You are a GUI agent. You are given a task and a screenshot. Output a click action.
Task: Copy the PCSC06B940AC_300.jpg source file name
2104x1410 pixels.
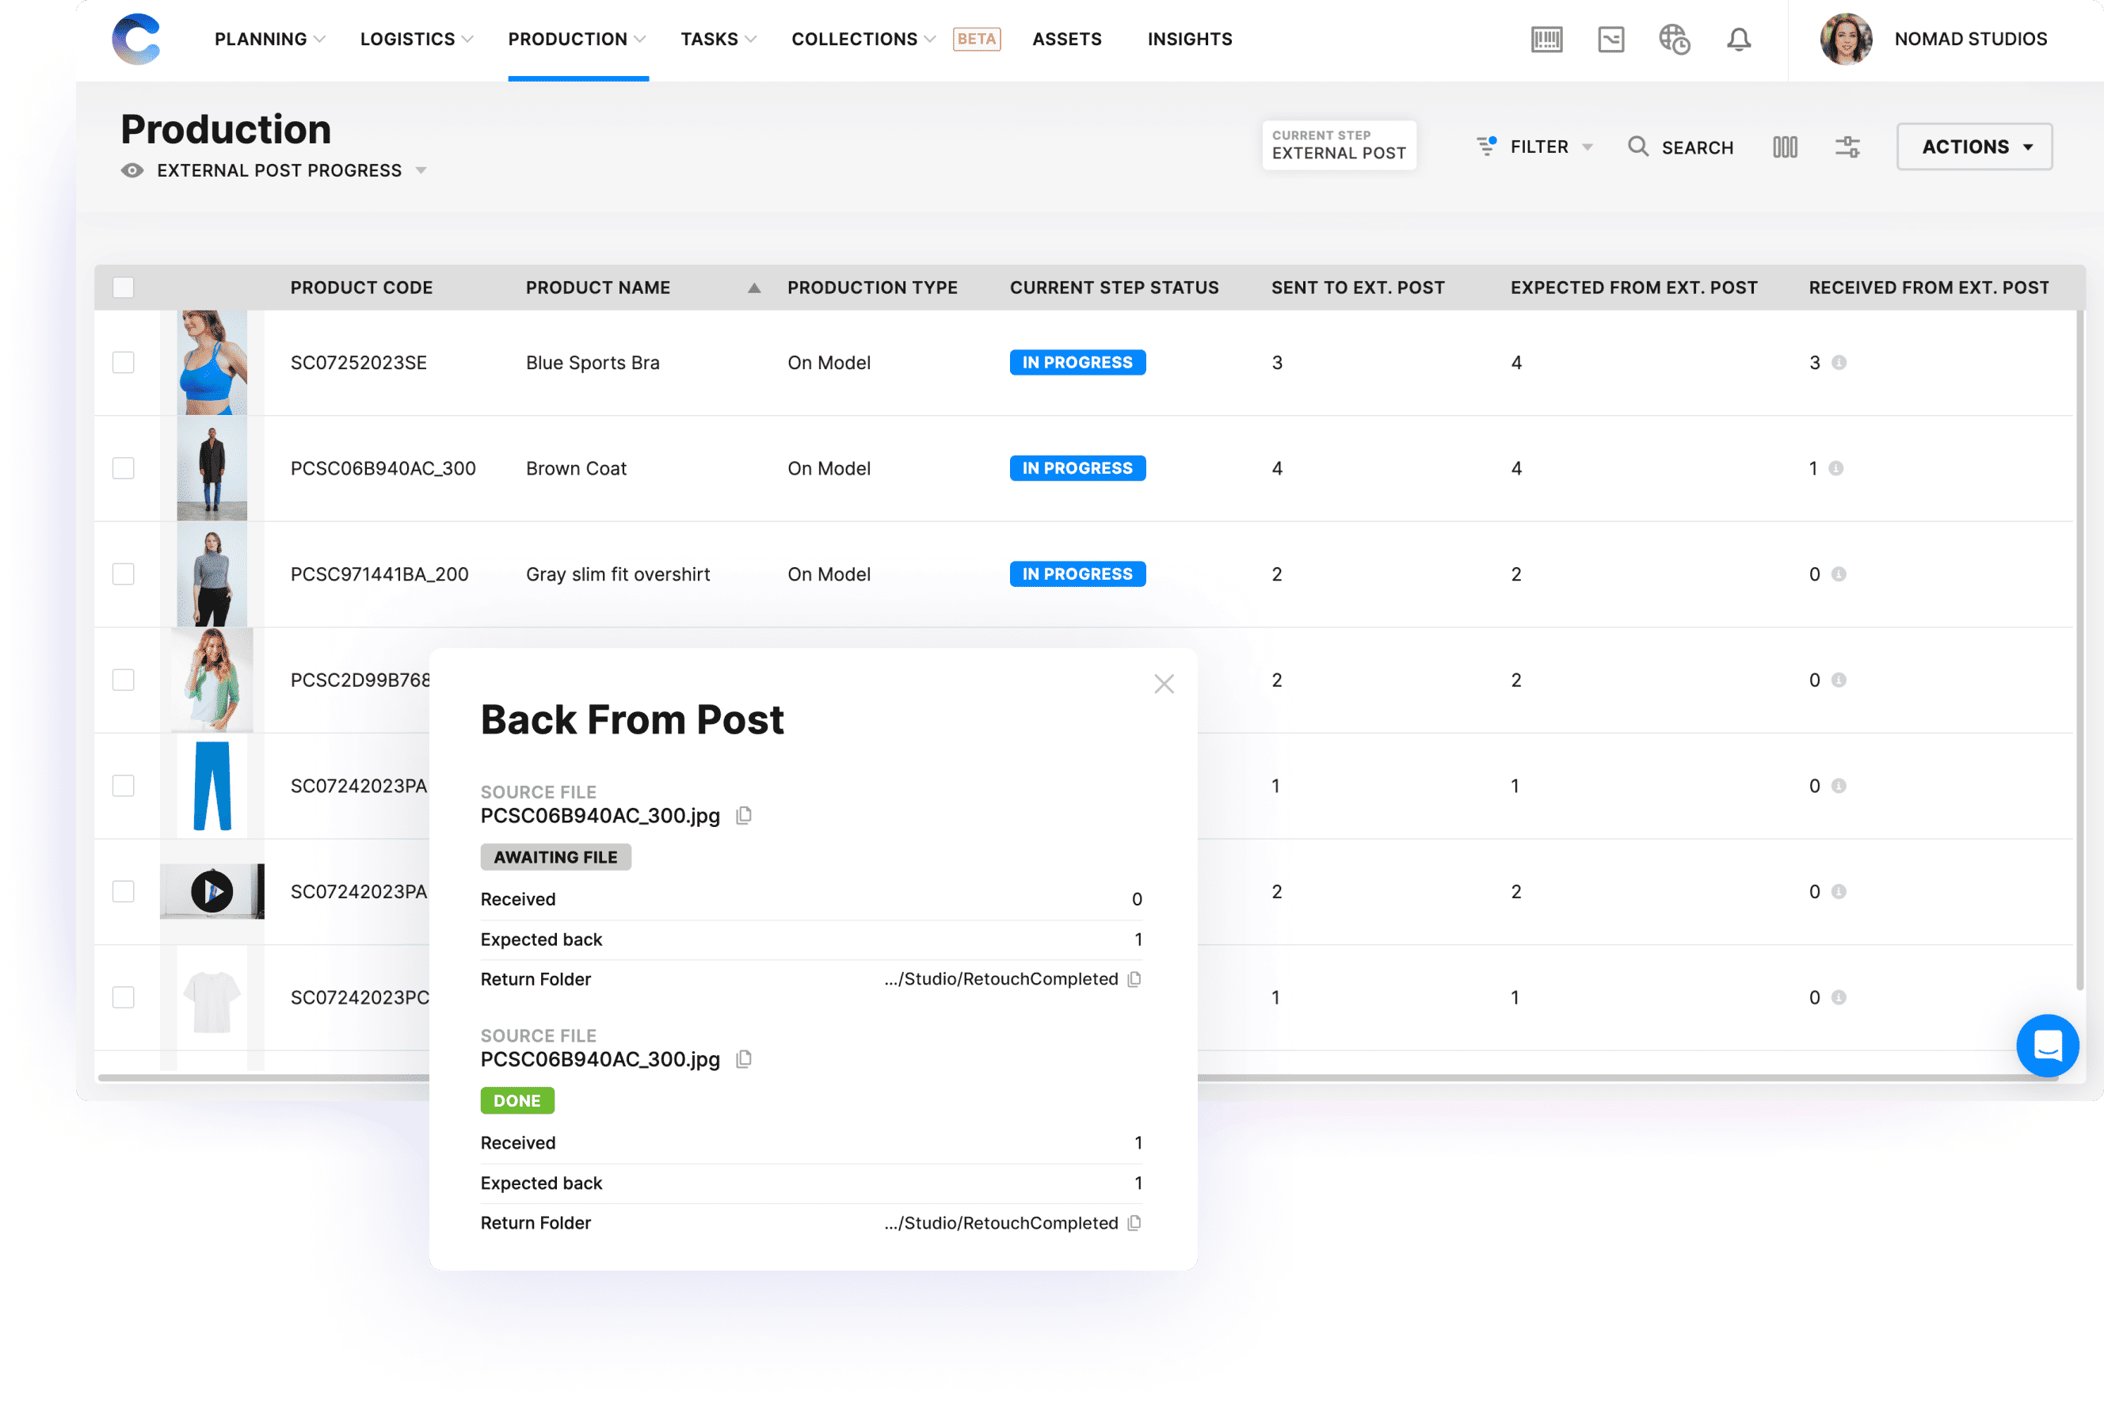click(x=744, y=816)
